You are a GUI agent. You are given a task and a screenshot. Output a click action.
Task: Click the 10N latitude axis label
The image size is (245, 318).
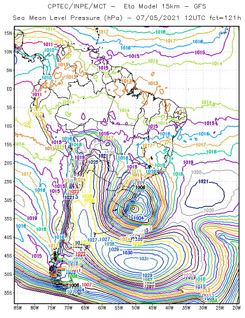point(8,52)
